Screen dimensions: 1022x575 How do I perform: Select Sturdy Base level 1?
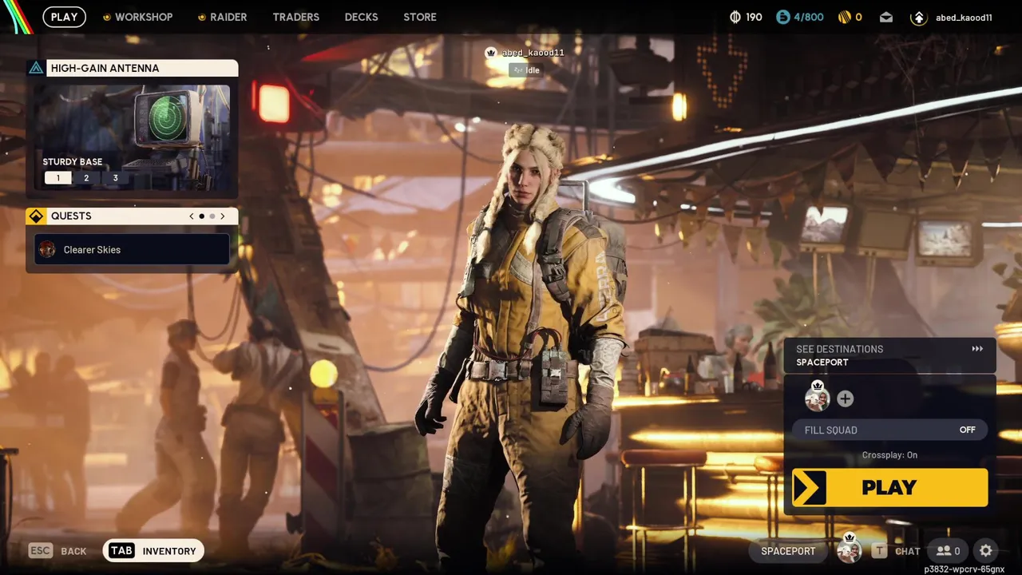57,178
